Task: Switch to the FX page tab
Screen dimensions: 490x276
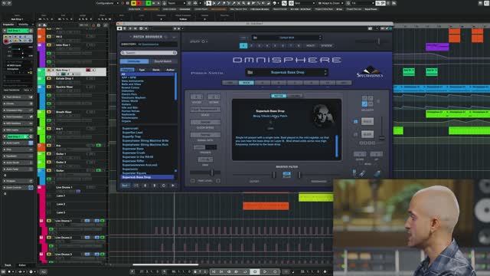Action: pos(327,83)
